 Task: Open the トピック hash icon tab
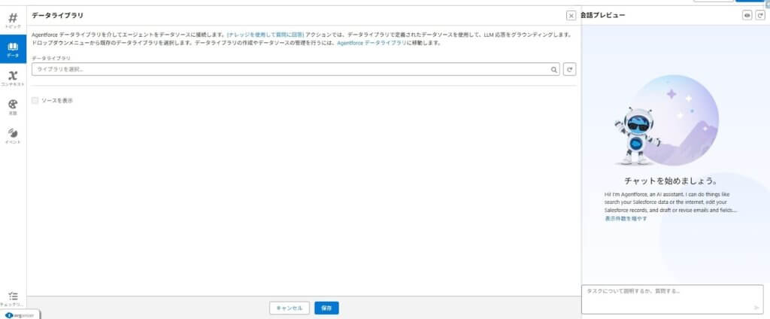[13, 20]
